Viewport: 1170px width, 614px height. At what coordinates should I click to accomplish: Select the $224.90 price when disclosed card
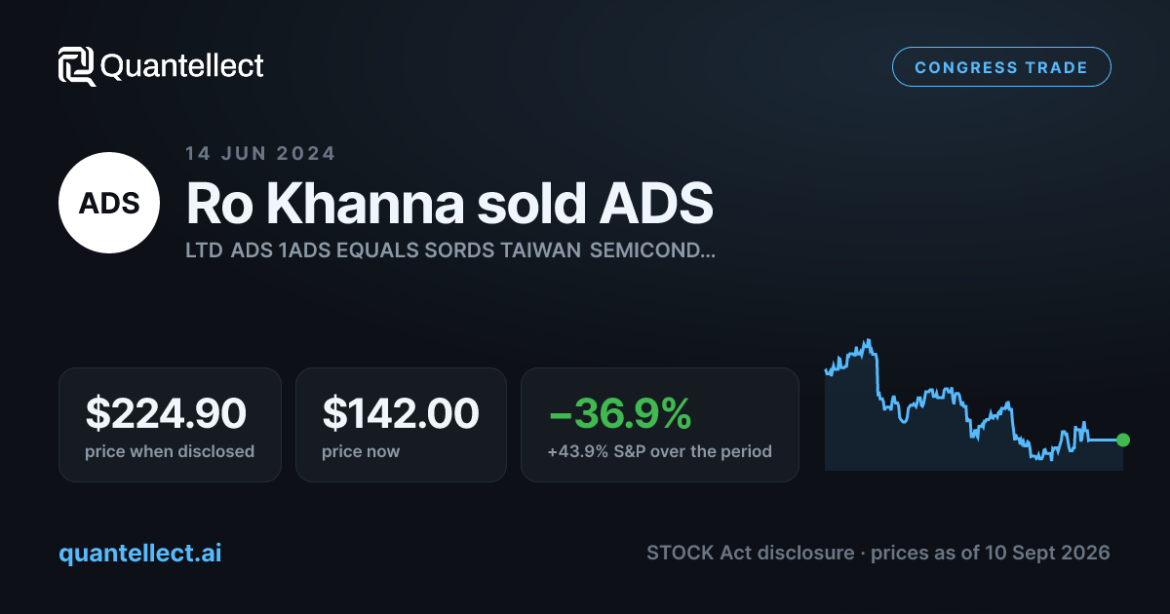coord(170,425)
